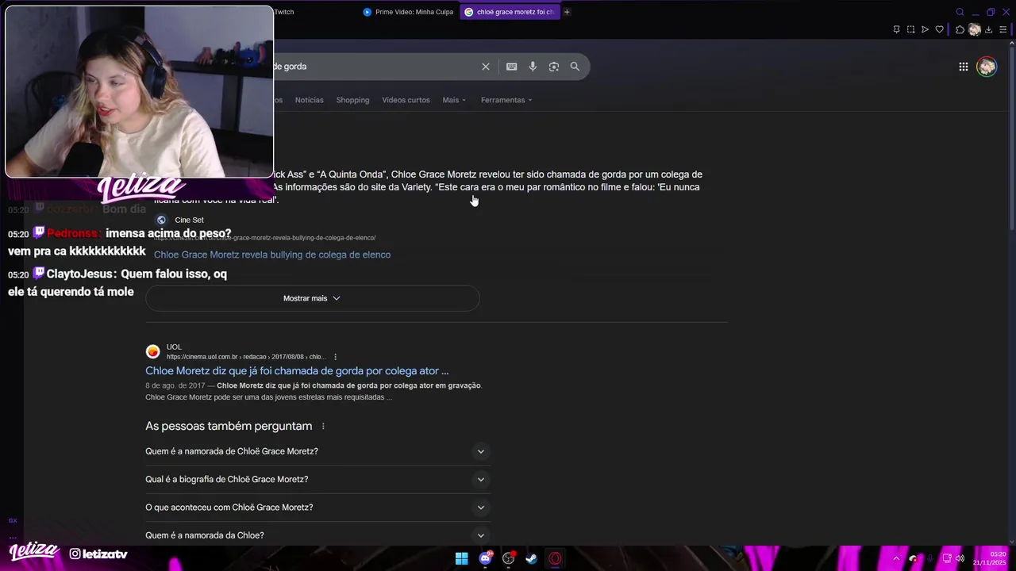
Task: Switch to Opera GX in taskbar
Action: (556, 558)
